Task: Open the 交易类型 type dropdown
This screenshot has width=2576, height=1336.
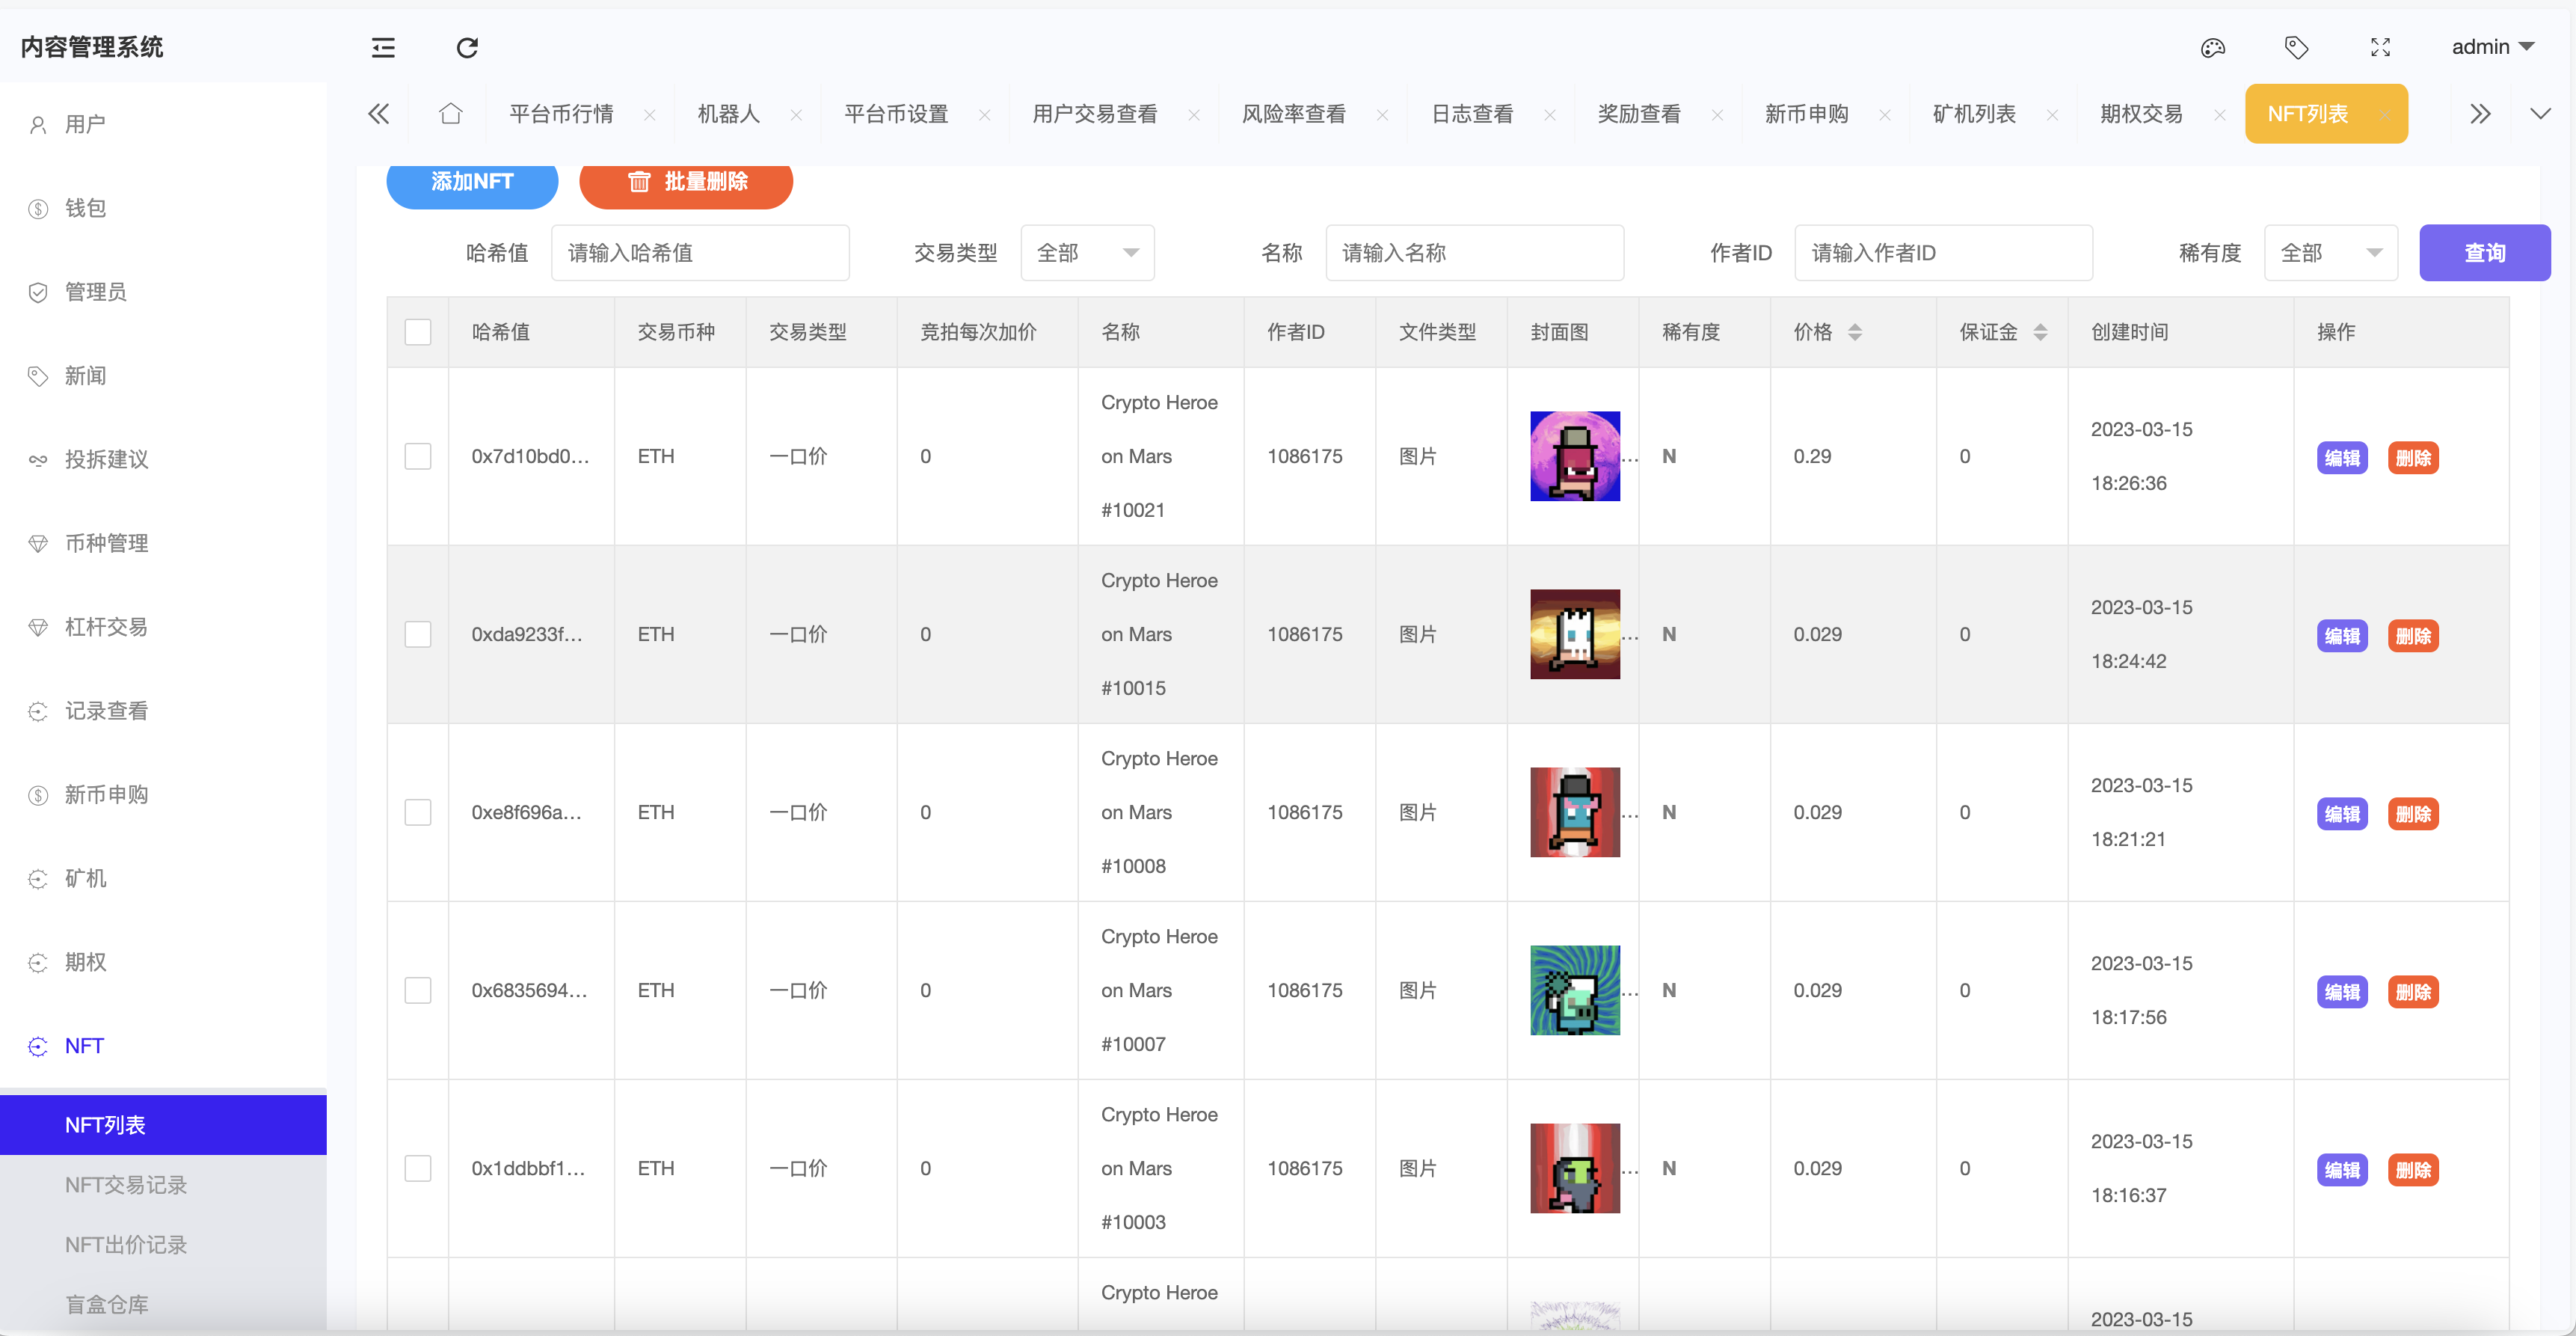Action: click(1087, 252)
